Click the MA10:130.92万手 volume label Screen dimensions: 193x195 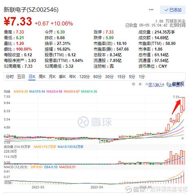[x=70, y=147]
